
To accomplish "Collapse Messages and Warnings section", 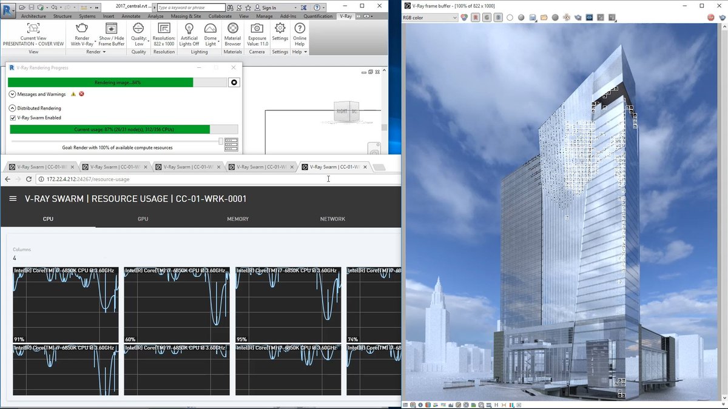I will click(12, 94).
